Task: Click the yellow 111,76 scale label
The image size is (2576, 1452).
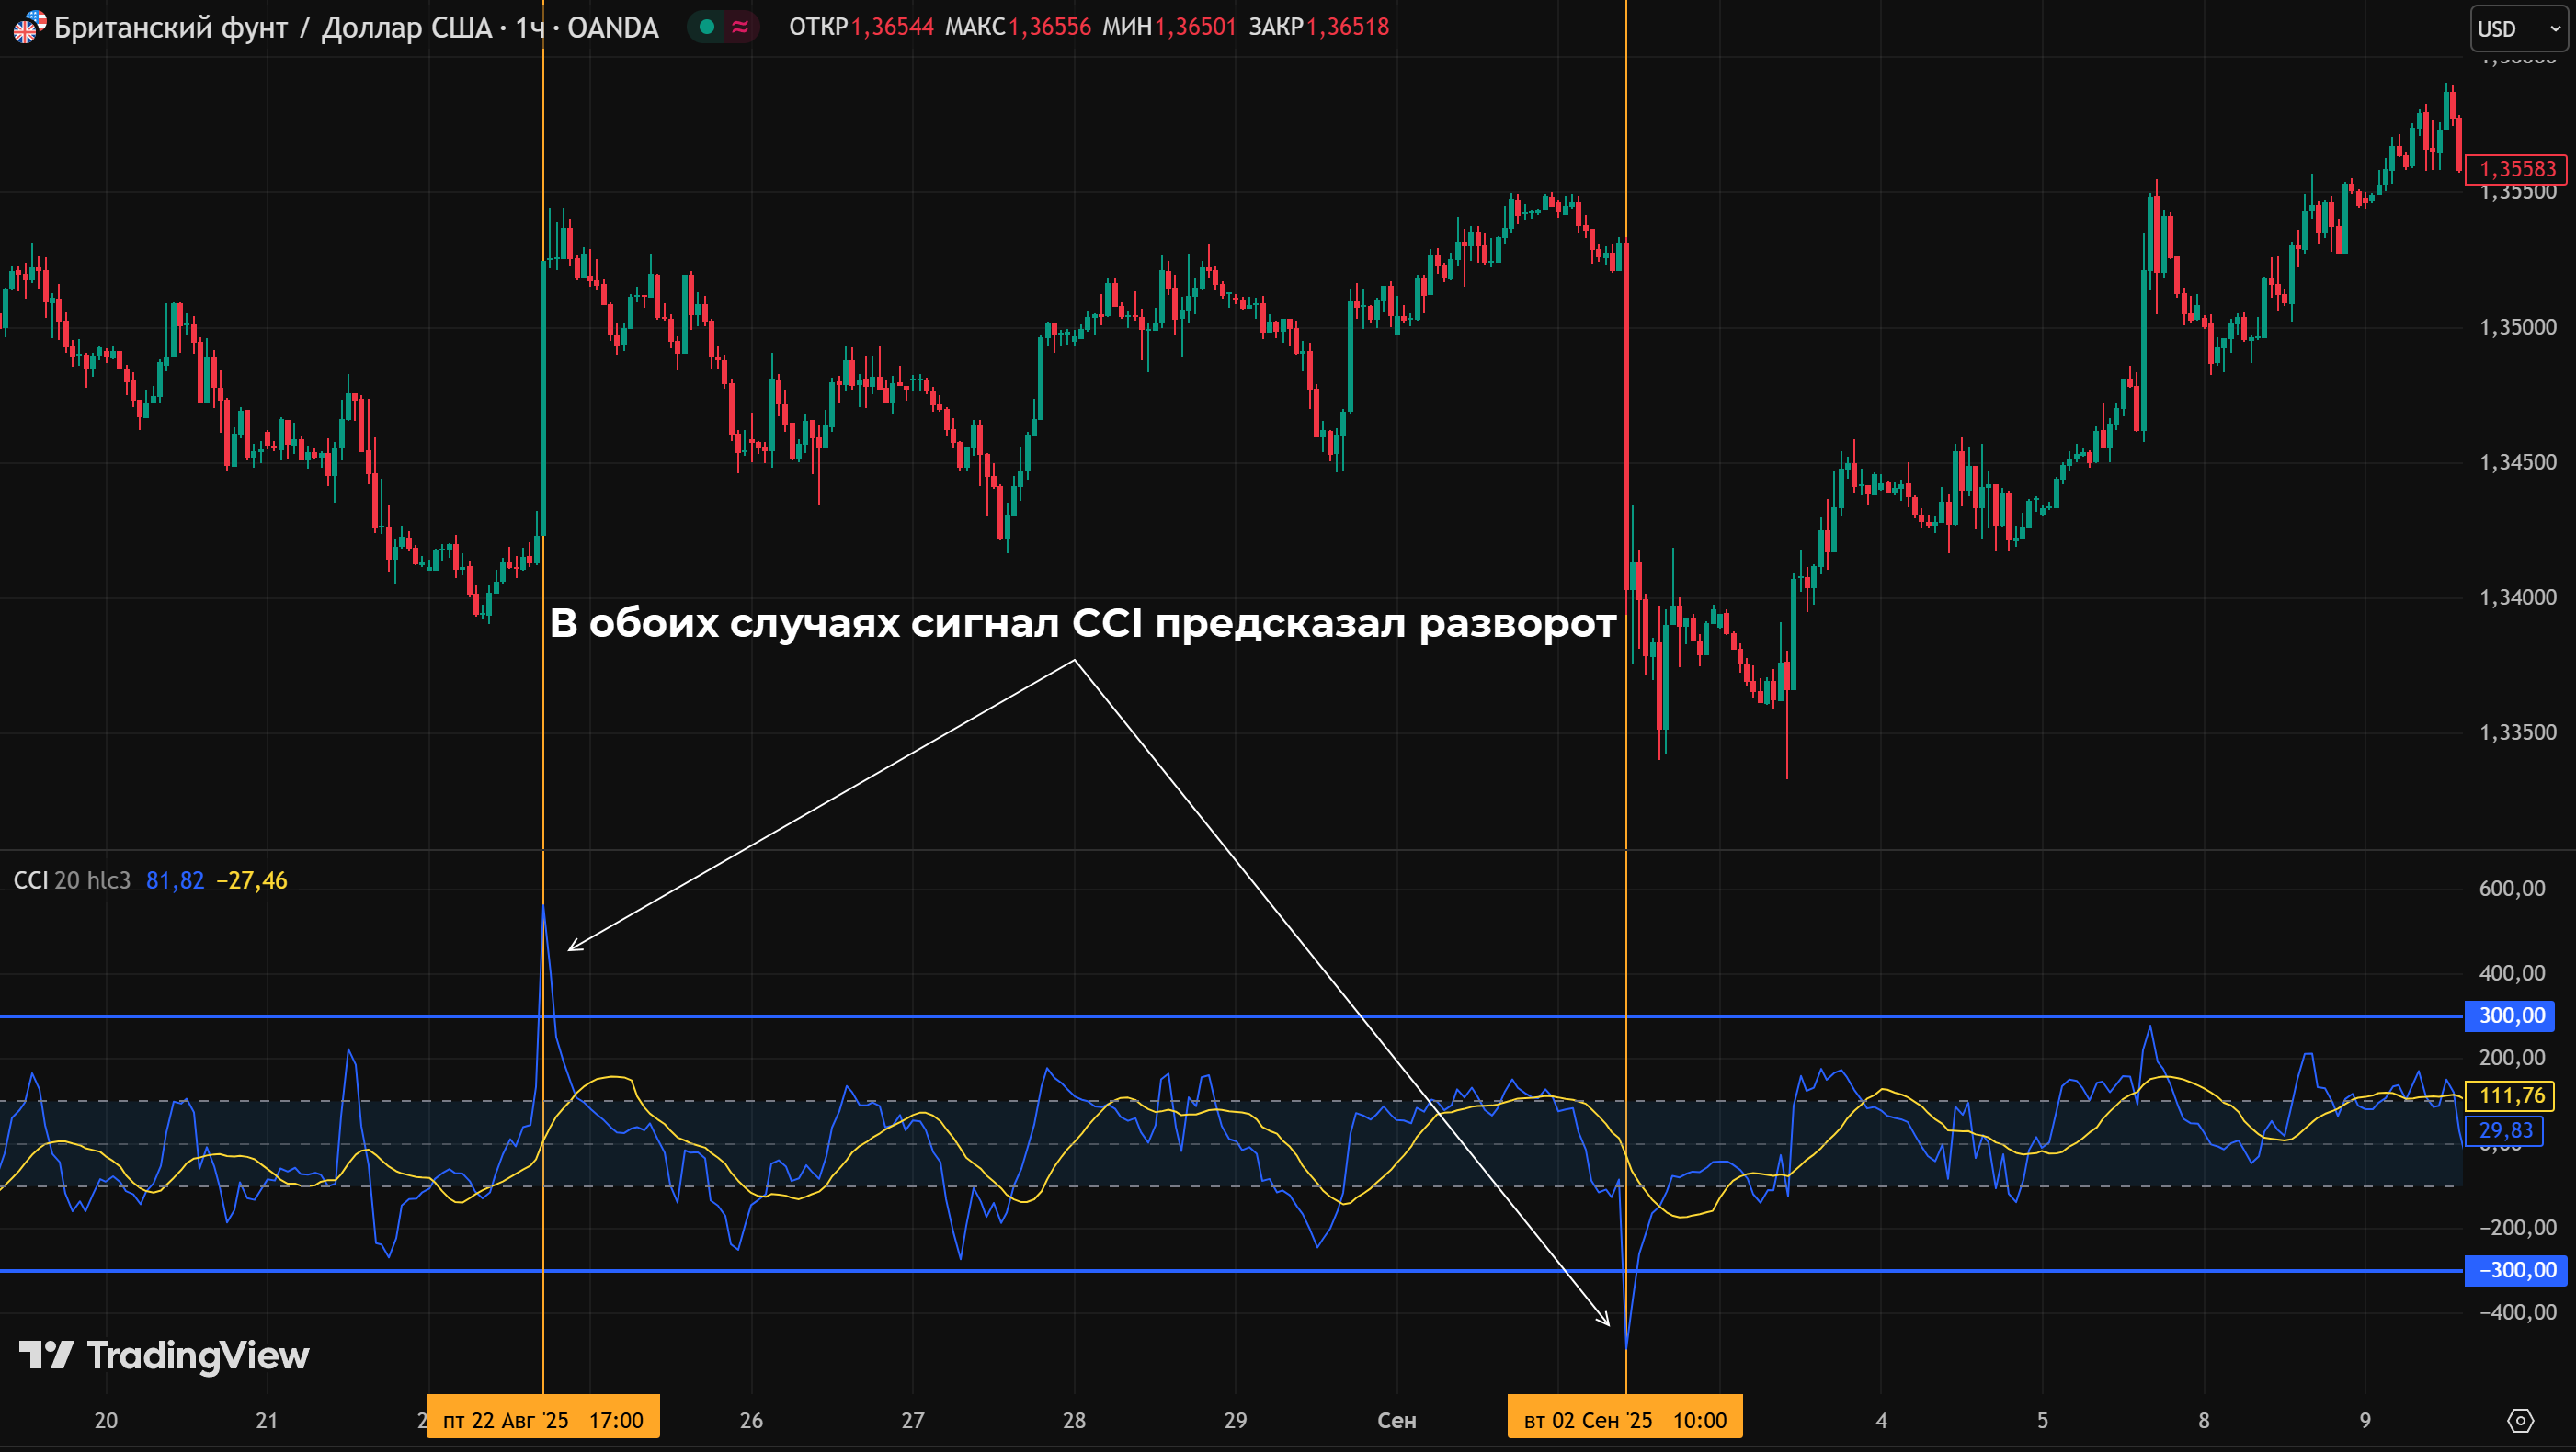Action: tap(2511, 1095)
